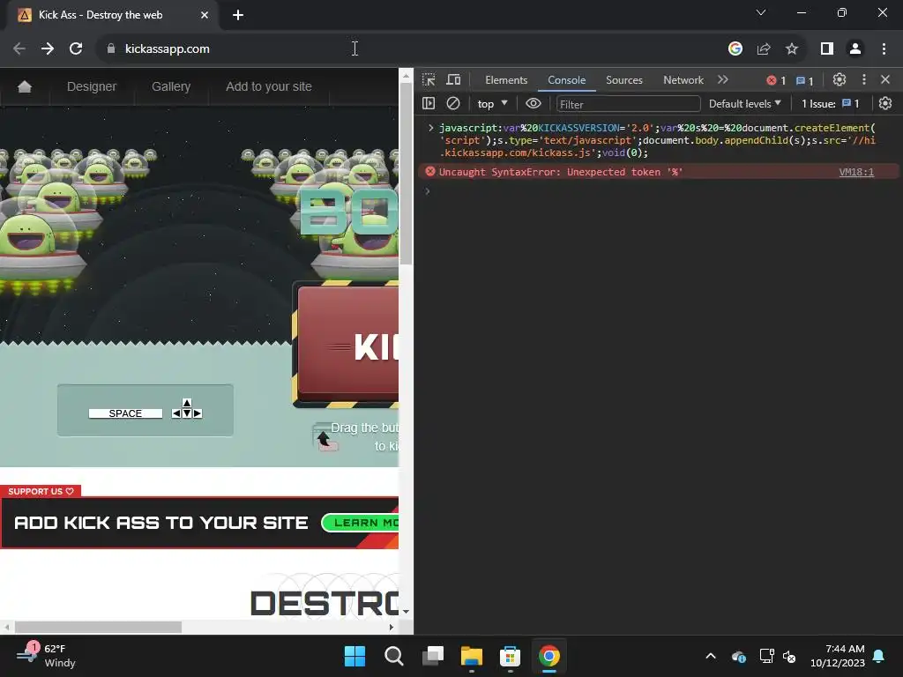This screenshot has height=677, width=903.
Task: Open the Gallery page
Action: 171,86
